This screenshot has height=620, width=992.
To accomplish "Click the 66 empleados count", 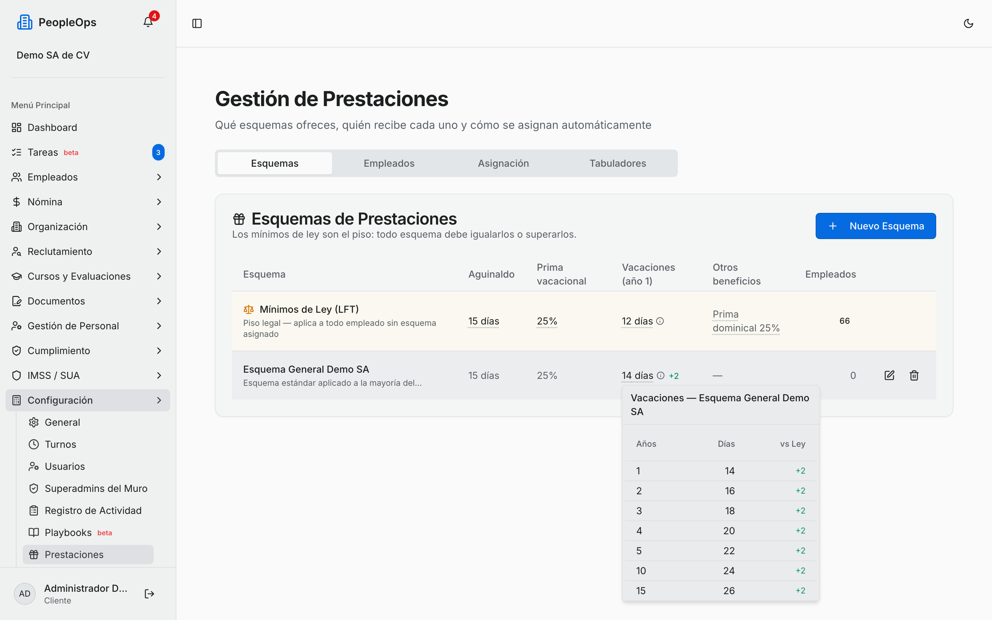I will pos(845,321).
